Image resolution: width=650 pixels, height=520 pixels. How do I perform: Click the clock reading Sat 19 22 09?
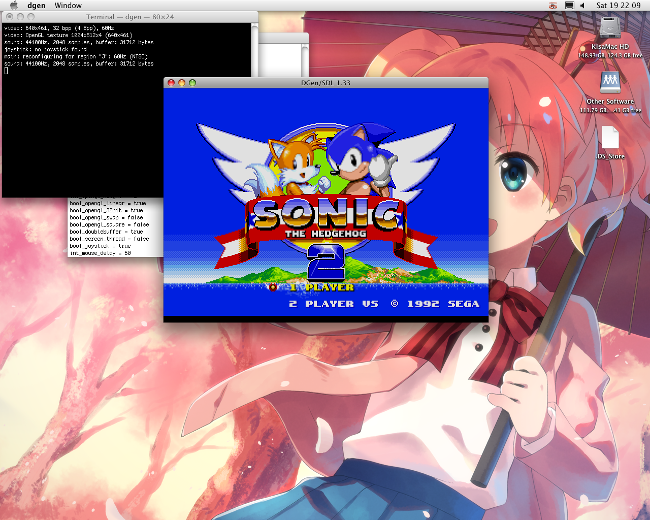[x=619, y=5]
